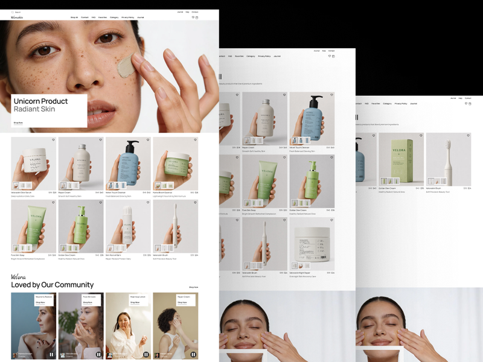Click Shop Now in the Unicorn Product banner

coord(18,123)
